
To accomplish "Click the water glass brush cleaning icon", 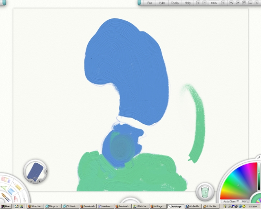I will pos(205,192).
